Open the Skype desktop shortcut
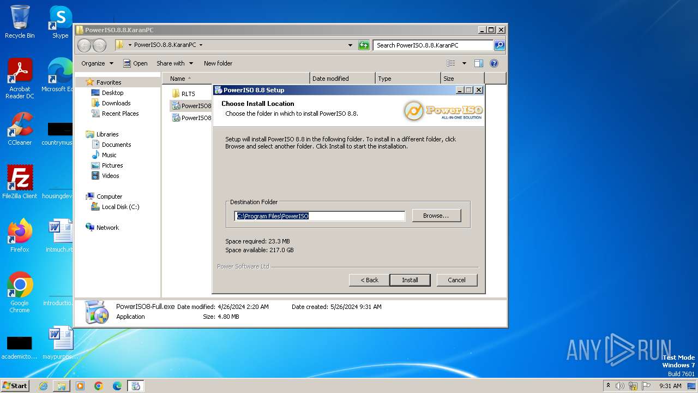The width and height of the screenshot is (698, 393). click(60, 22)
